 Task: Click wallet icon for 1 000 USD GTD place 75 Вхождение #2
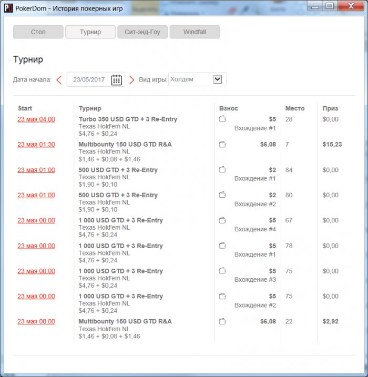coord(222,296)
